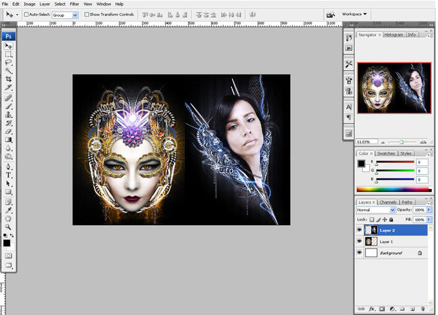Screen dimensions: 438x315
Task: Switch to the Histogram tab
Action: tap(393, 35)
